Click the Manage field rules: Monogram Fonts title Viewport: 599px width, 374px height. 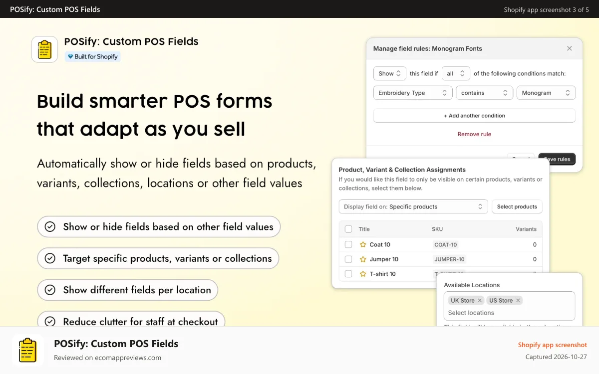click(428, 48)
